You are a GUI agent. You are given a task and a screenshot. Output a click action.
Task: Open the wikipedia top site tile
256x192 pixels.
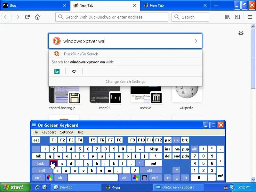187,98
